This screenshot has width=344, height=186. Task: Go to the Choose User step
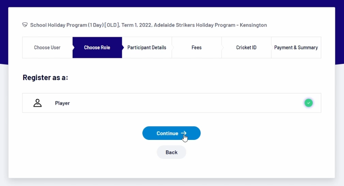pos(47,48)
